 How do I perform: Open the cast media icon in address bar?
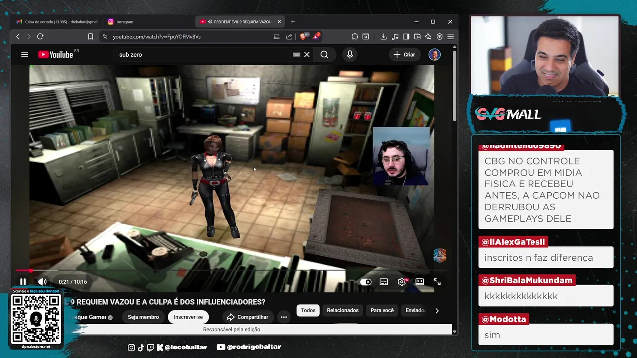(x=277, y=36)
